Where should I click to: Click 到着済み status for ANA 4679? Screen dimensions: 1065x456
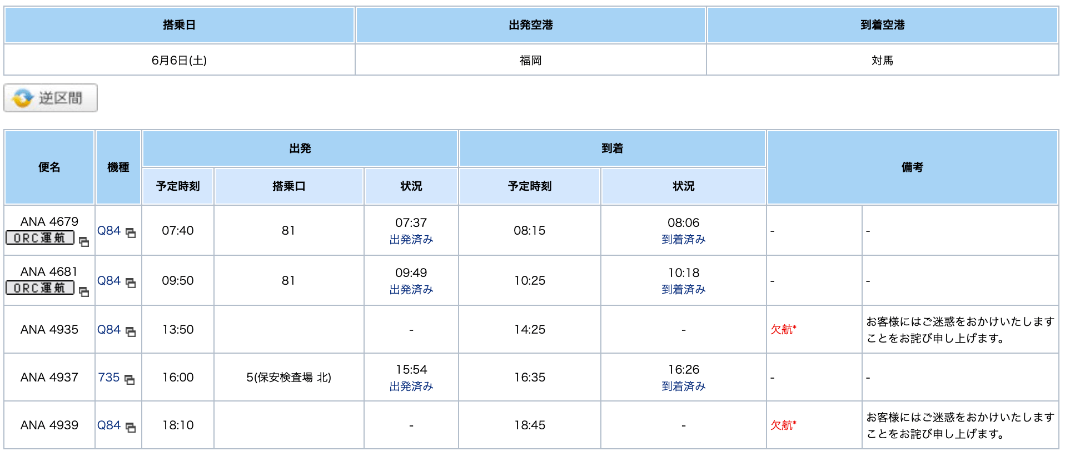click(684, 240)
